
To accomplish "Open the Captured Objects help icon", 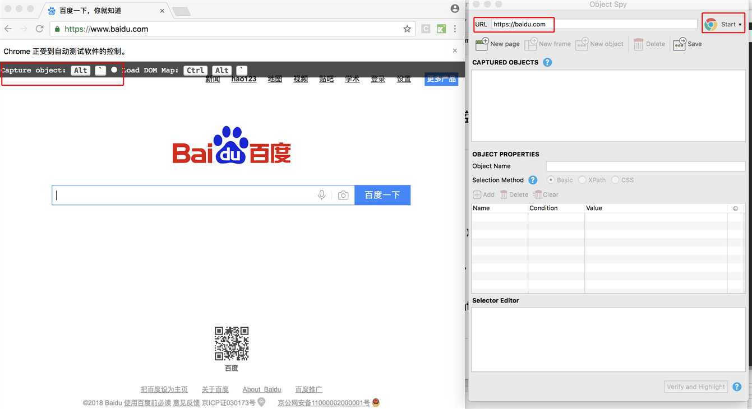I will [547, 62].
